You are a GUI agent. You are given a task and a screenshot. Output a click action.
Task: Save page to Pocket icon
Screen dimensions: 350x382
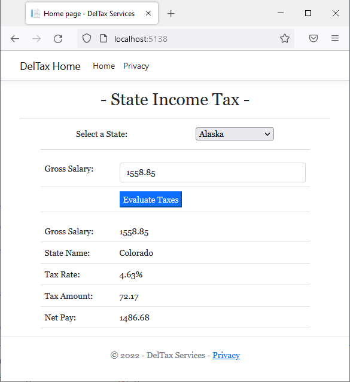314,38
